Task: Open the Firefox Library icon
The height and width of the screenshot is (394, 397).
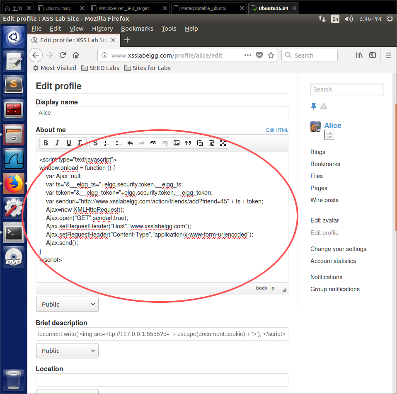Action: pos(359,55)
